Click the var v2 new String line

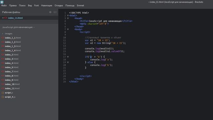pyautogui.click(x=105, y=43)
